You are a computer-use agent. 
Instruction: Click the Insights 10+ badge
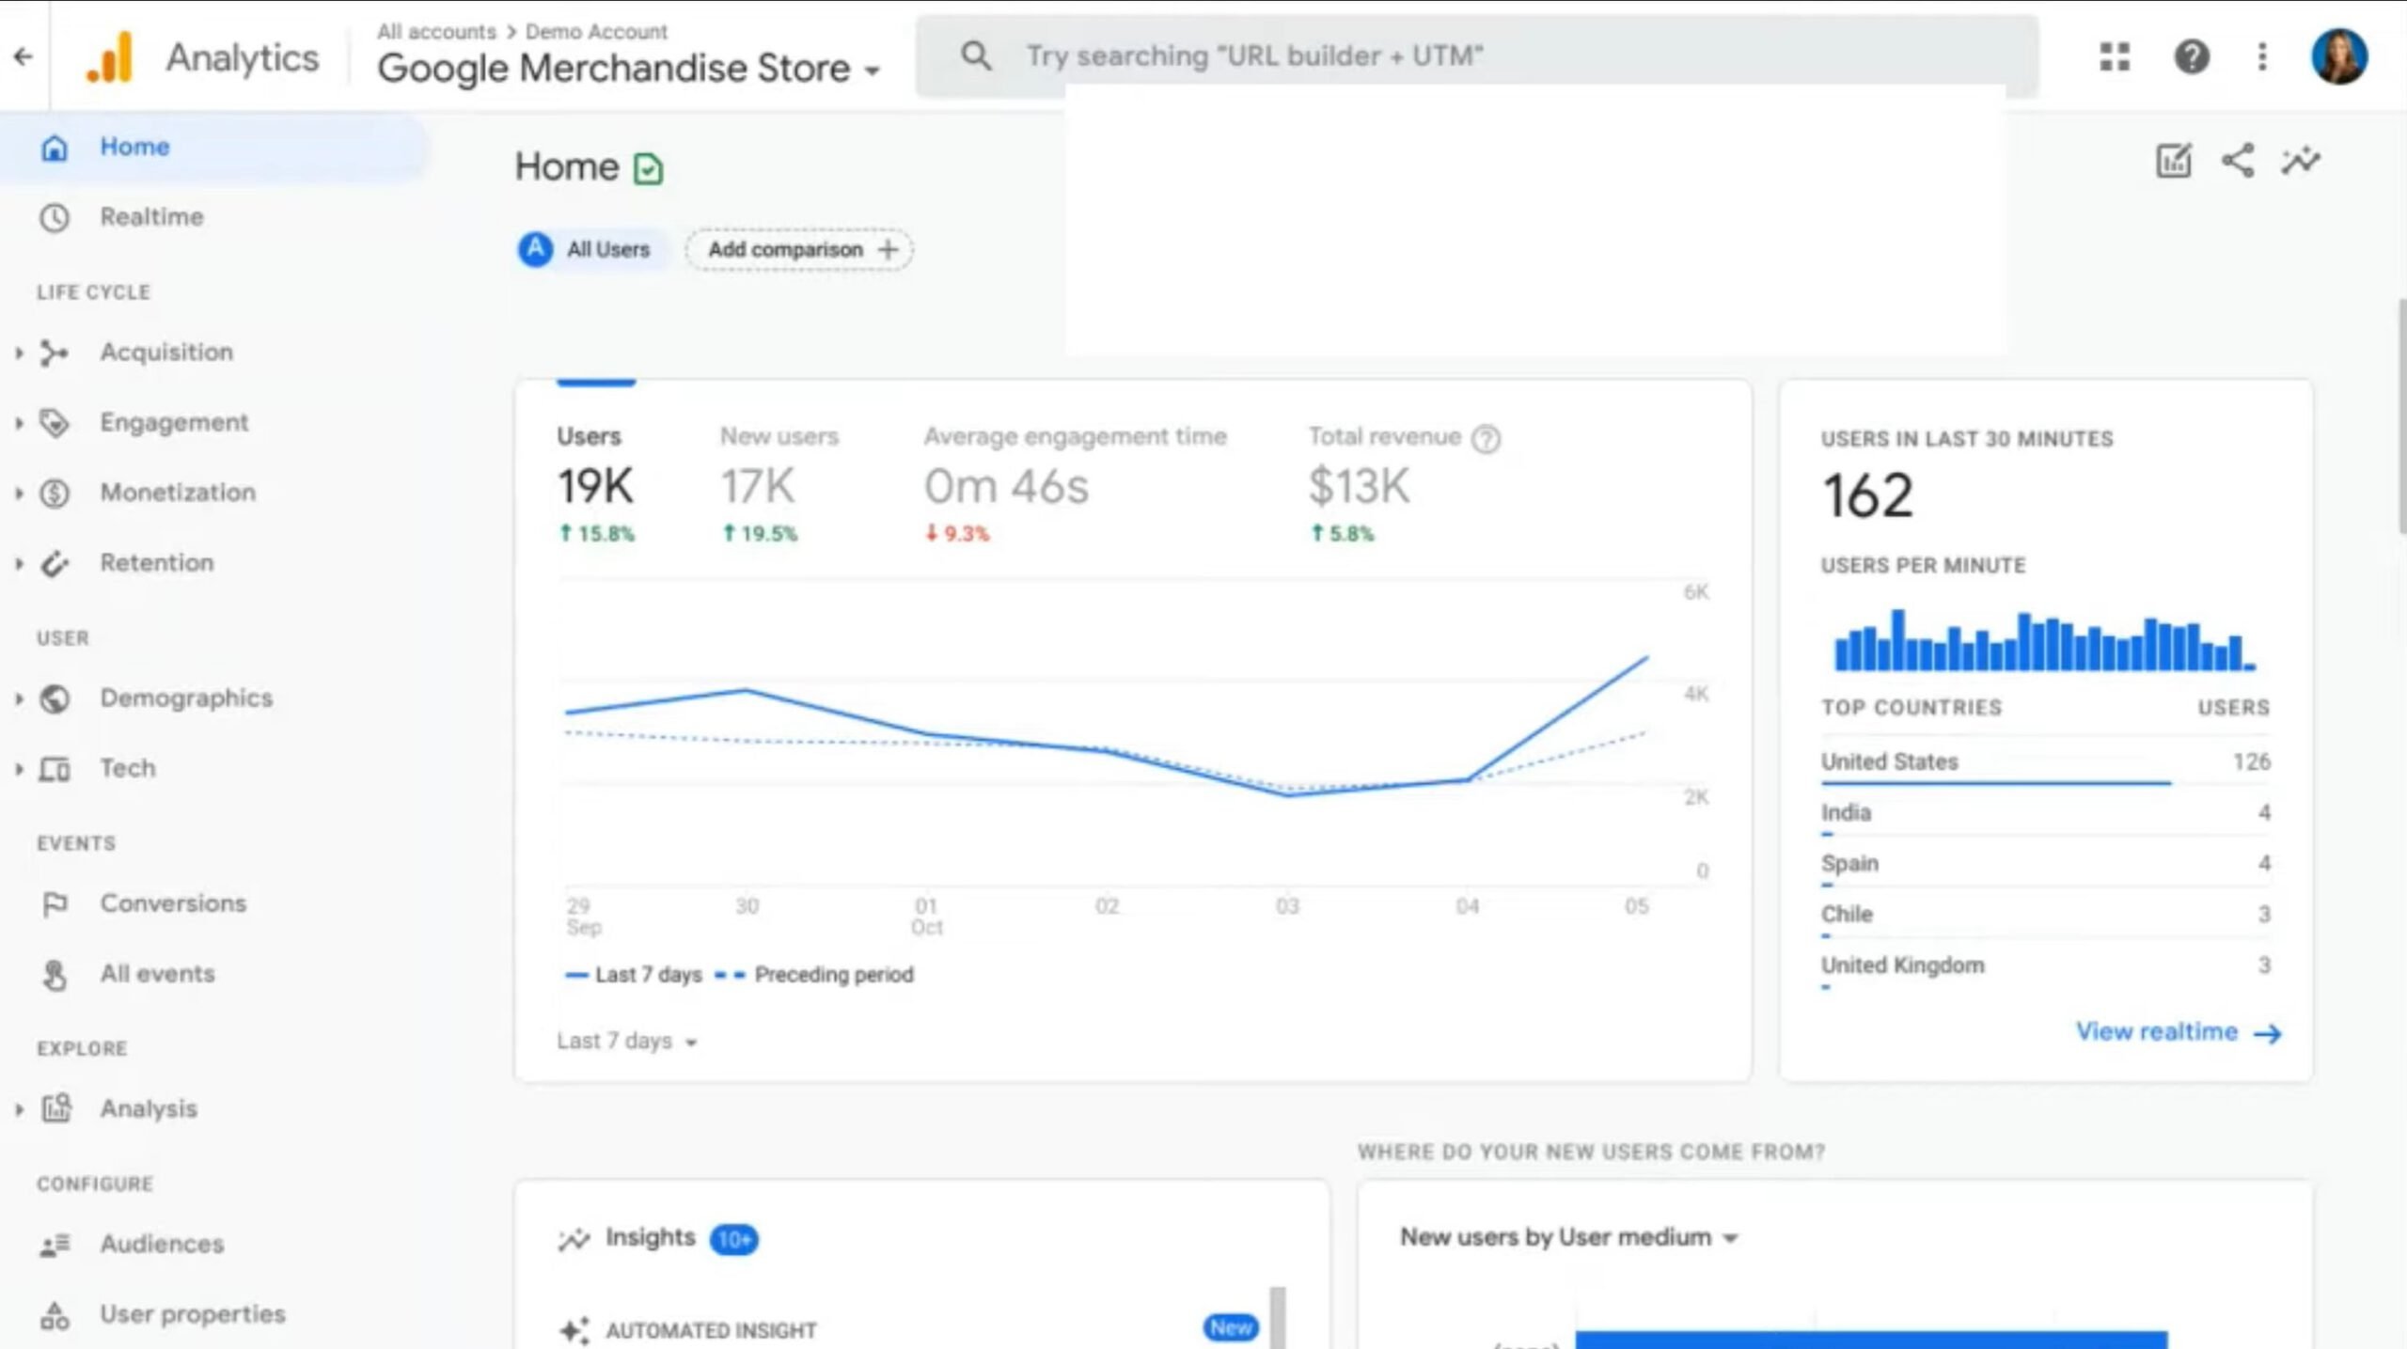[x=734, y=1240]
